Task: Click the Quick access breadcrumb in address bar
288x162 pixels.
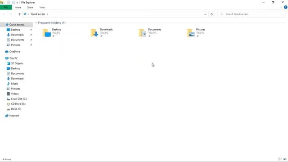Action: point(38,14)
